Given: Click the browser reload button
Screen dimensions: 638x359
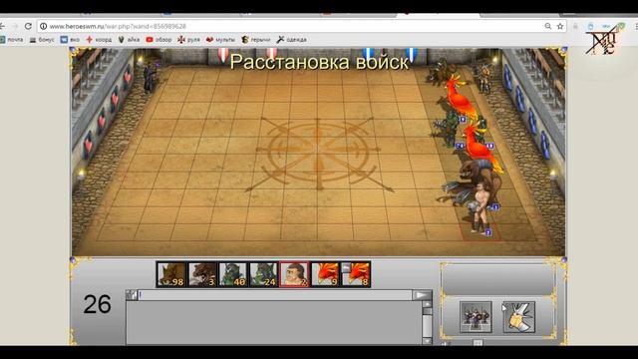Looking at the screenshot, I should [28, 26].
